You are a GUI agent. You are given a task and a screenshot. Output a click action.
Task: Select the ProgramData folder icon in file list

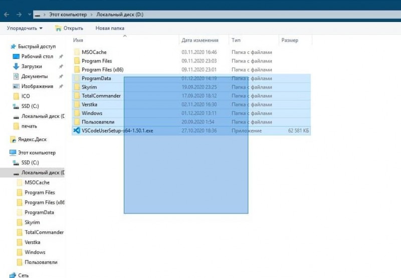[x=77, y=78]
